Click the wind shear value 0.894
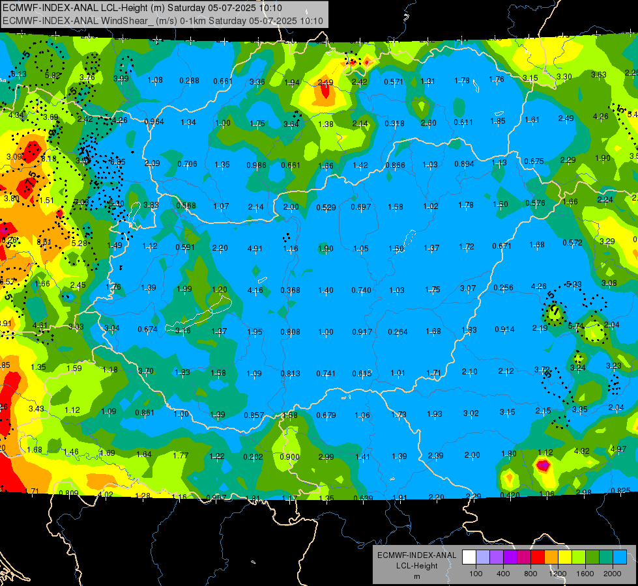This screenshot has width=638, height=586. [464, 164]
